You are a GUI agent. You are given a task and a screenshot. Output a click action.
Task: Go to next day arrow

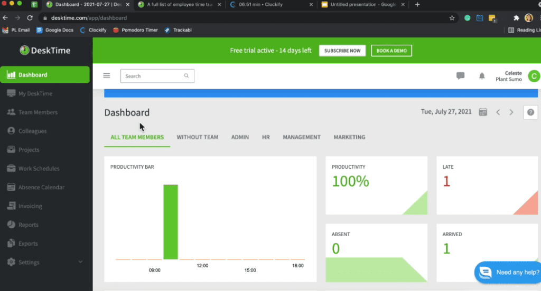coord(511,112)
